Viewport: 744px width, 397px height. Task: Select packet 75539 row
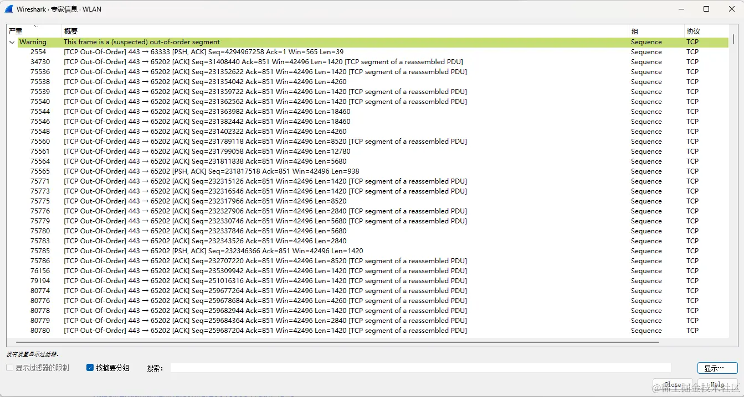[x=367, y=92]
